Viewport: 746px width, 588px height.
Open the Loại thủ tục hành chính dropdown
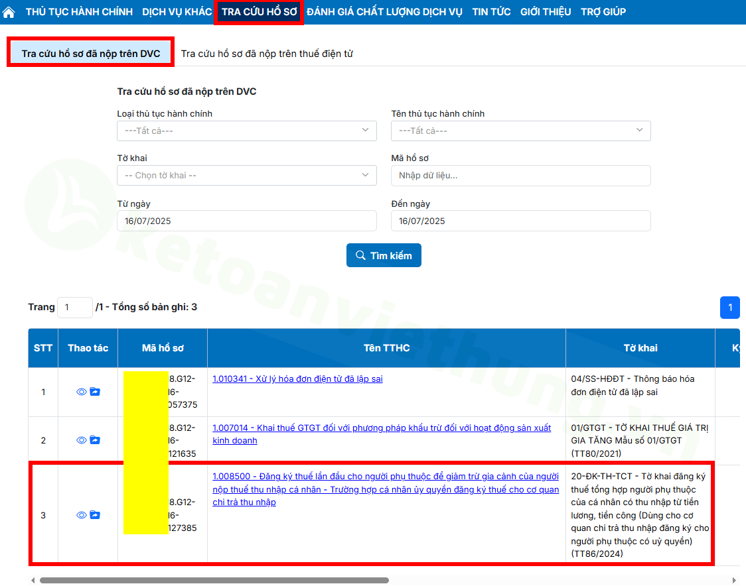click(x=246, y=131)
